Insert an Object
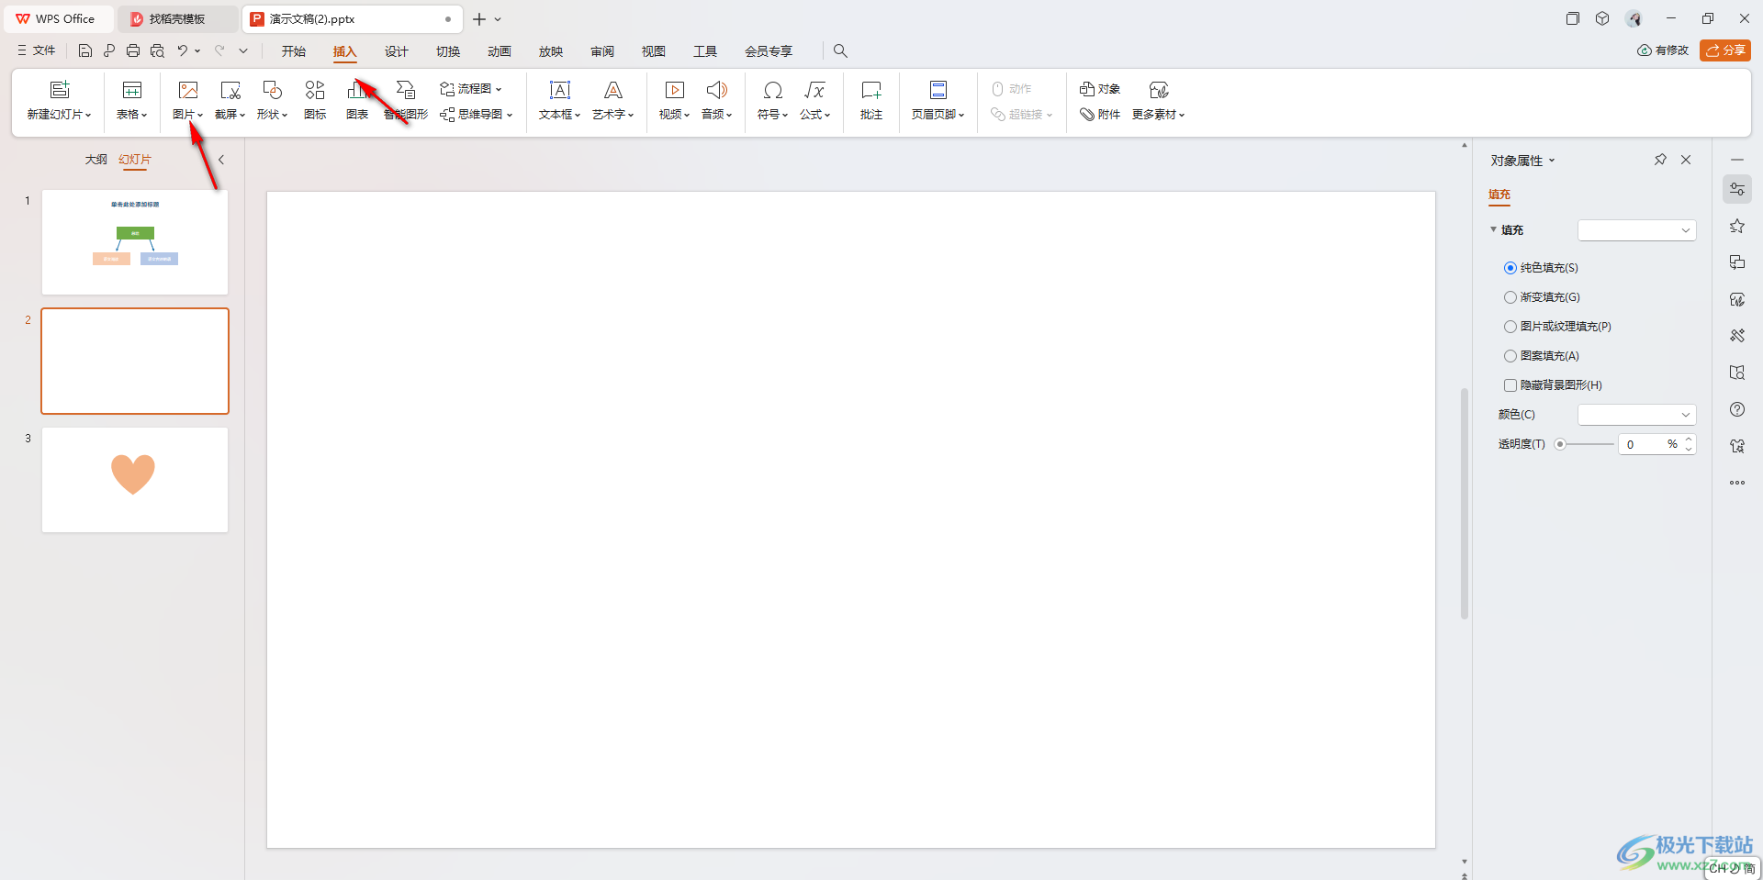 coord(1100,89)
